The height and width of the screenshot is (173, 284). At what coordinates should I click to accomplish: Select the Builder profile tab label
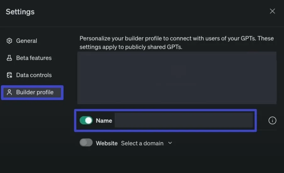point(35,92)
